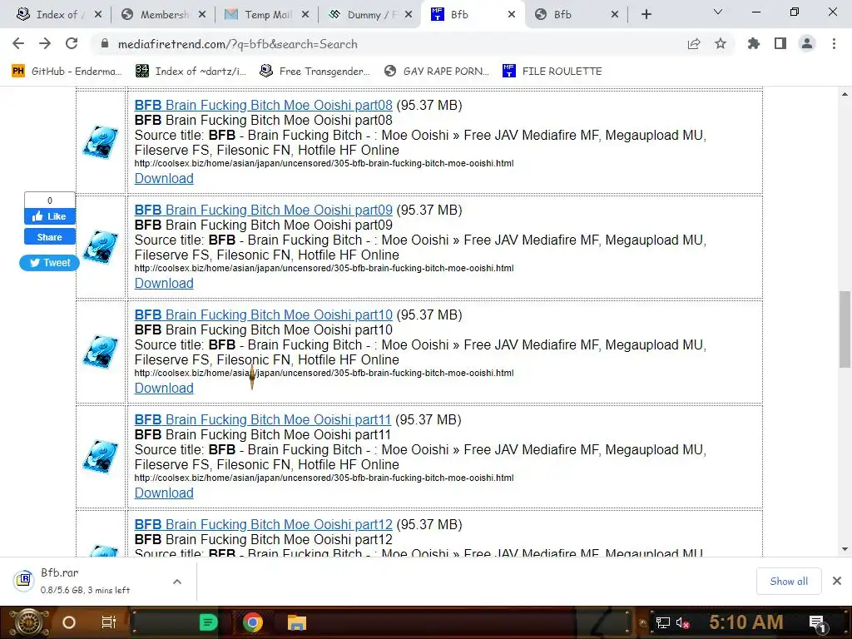Switch to Chrome from the taskbar

pos(252,622)
